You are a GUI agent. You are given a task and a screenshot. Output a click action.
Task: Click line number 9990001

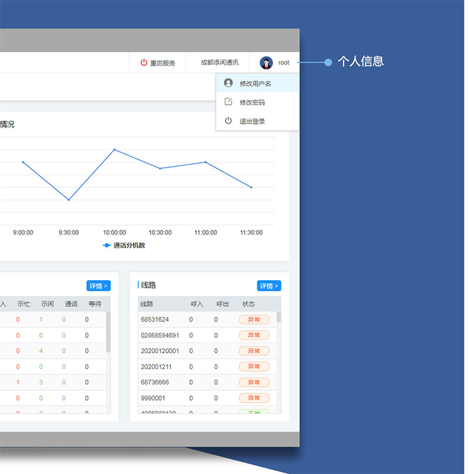tap(153, 398)
